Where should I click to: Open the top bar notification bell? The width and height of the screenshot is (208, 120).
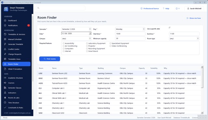pyautogui.click(x=176, y=8)
